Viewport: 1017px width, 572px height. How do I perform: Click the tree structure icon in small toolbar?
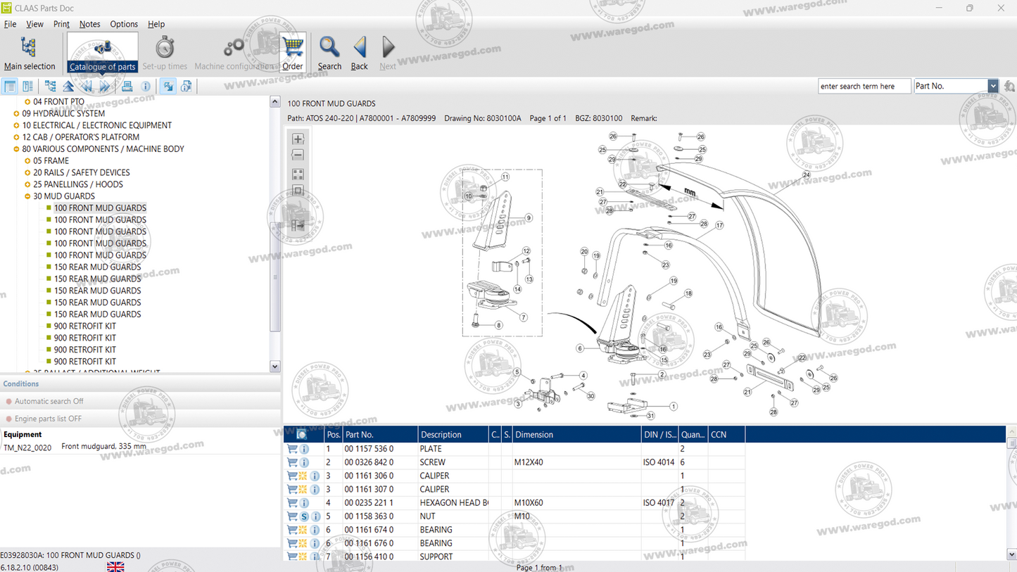tap(51, 87)
